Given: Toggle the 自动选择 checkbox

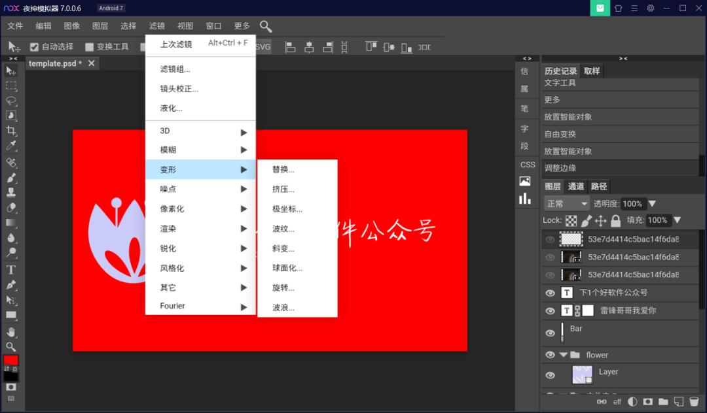Looking at the screenshot, I should (35, 46).
